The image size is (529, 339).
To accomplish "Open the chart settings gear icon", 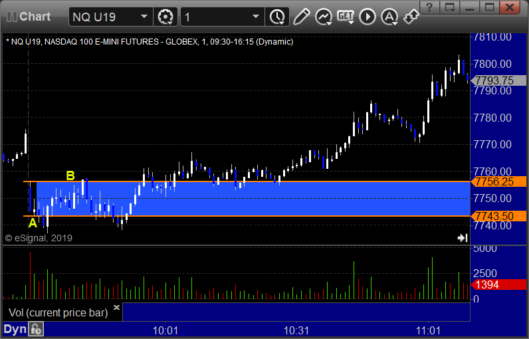I will [x=165, y=17].
